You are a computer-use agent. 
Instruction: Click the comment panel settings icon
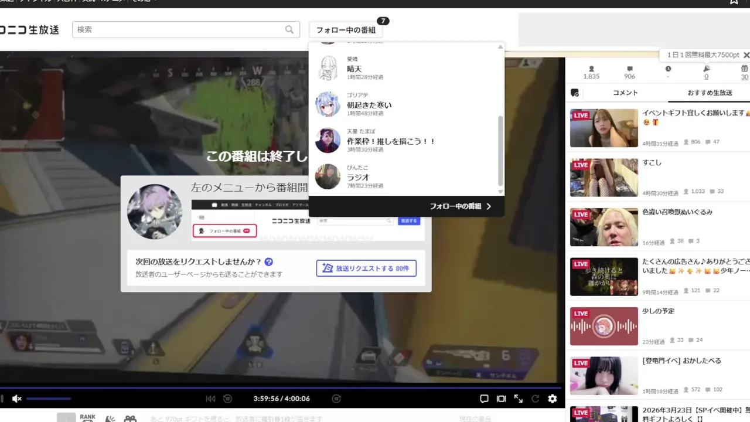(x=575, y=93)
